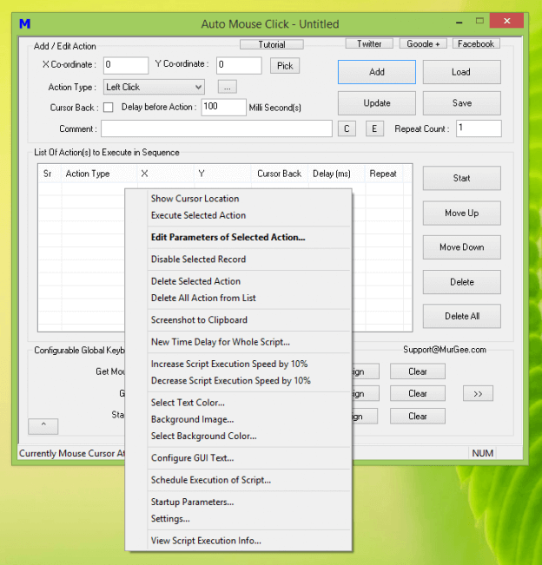
Task: Click the ellipsis button next to Action Type
Action: tap(227, 87)
